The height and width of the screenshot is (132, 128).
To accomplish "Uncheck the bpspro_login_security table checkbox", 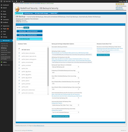I will pos(19,56).
